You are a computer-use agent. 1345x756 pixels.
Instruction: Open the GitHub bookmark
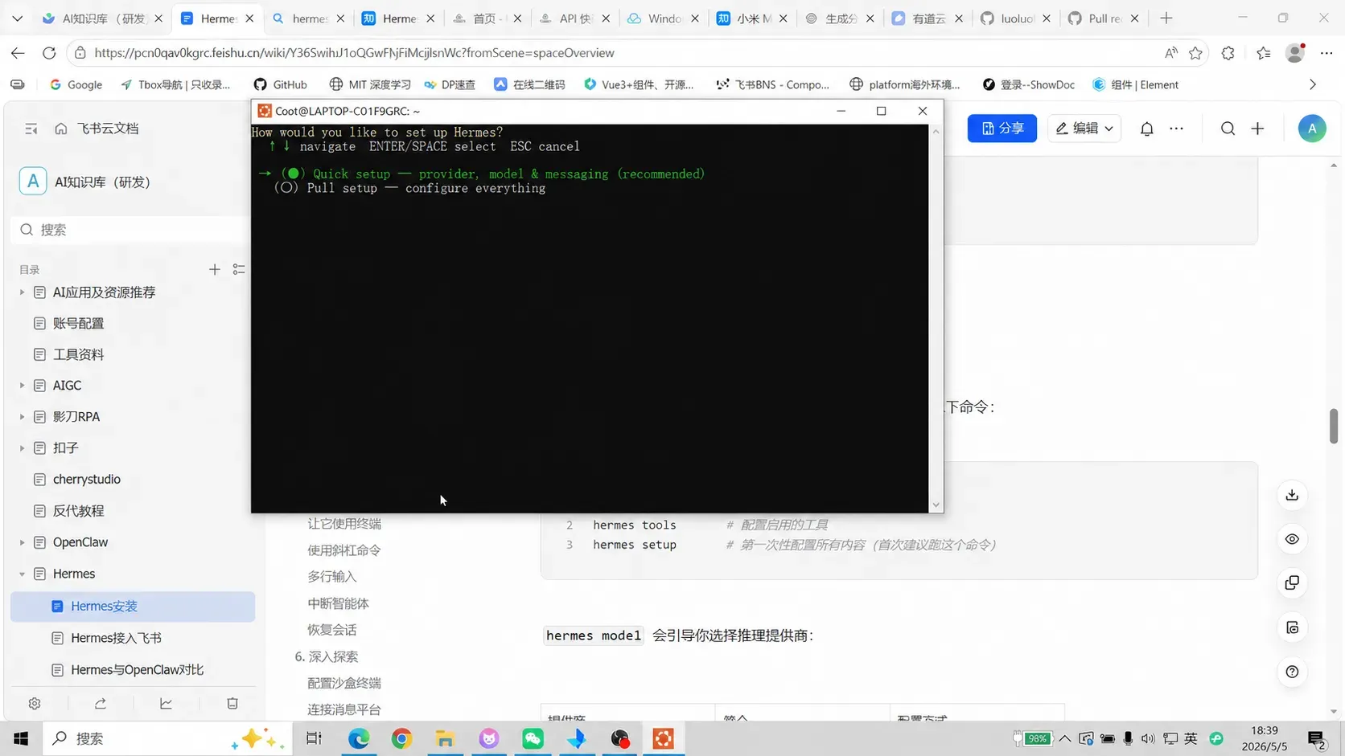(x=281, y=84)
